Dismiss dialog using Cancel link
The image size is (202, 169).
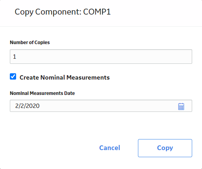(x=110, y=148)
